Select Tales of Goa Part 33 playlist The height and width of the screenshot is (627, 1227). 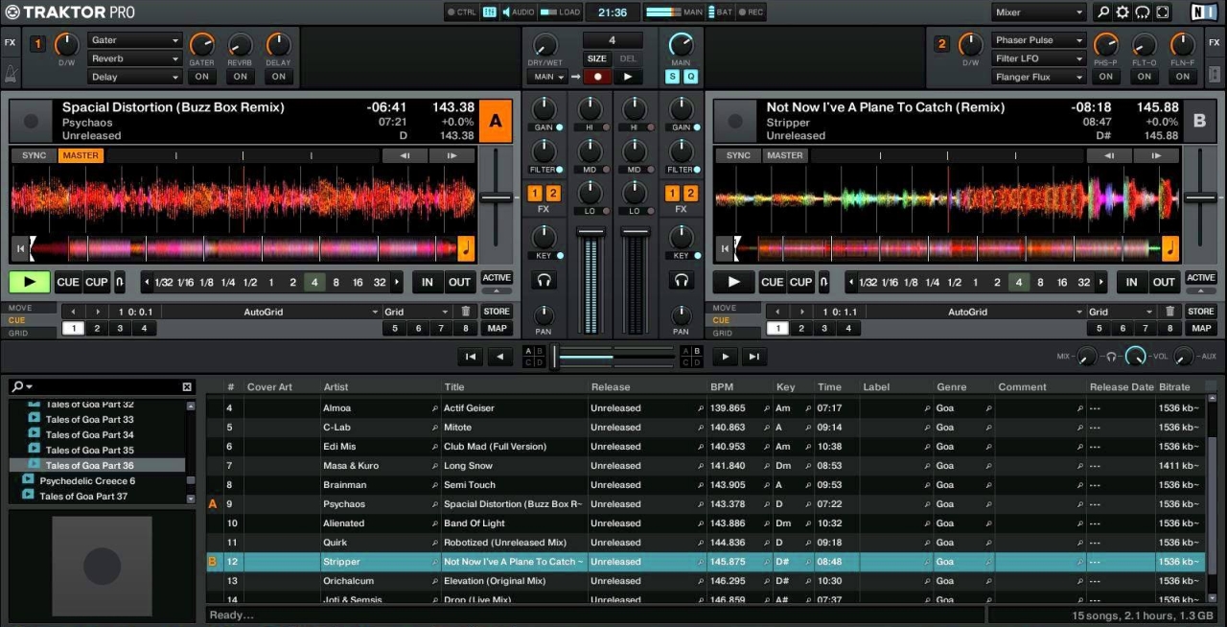[x=89, y=419]
